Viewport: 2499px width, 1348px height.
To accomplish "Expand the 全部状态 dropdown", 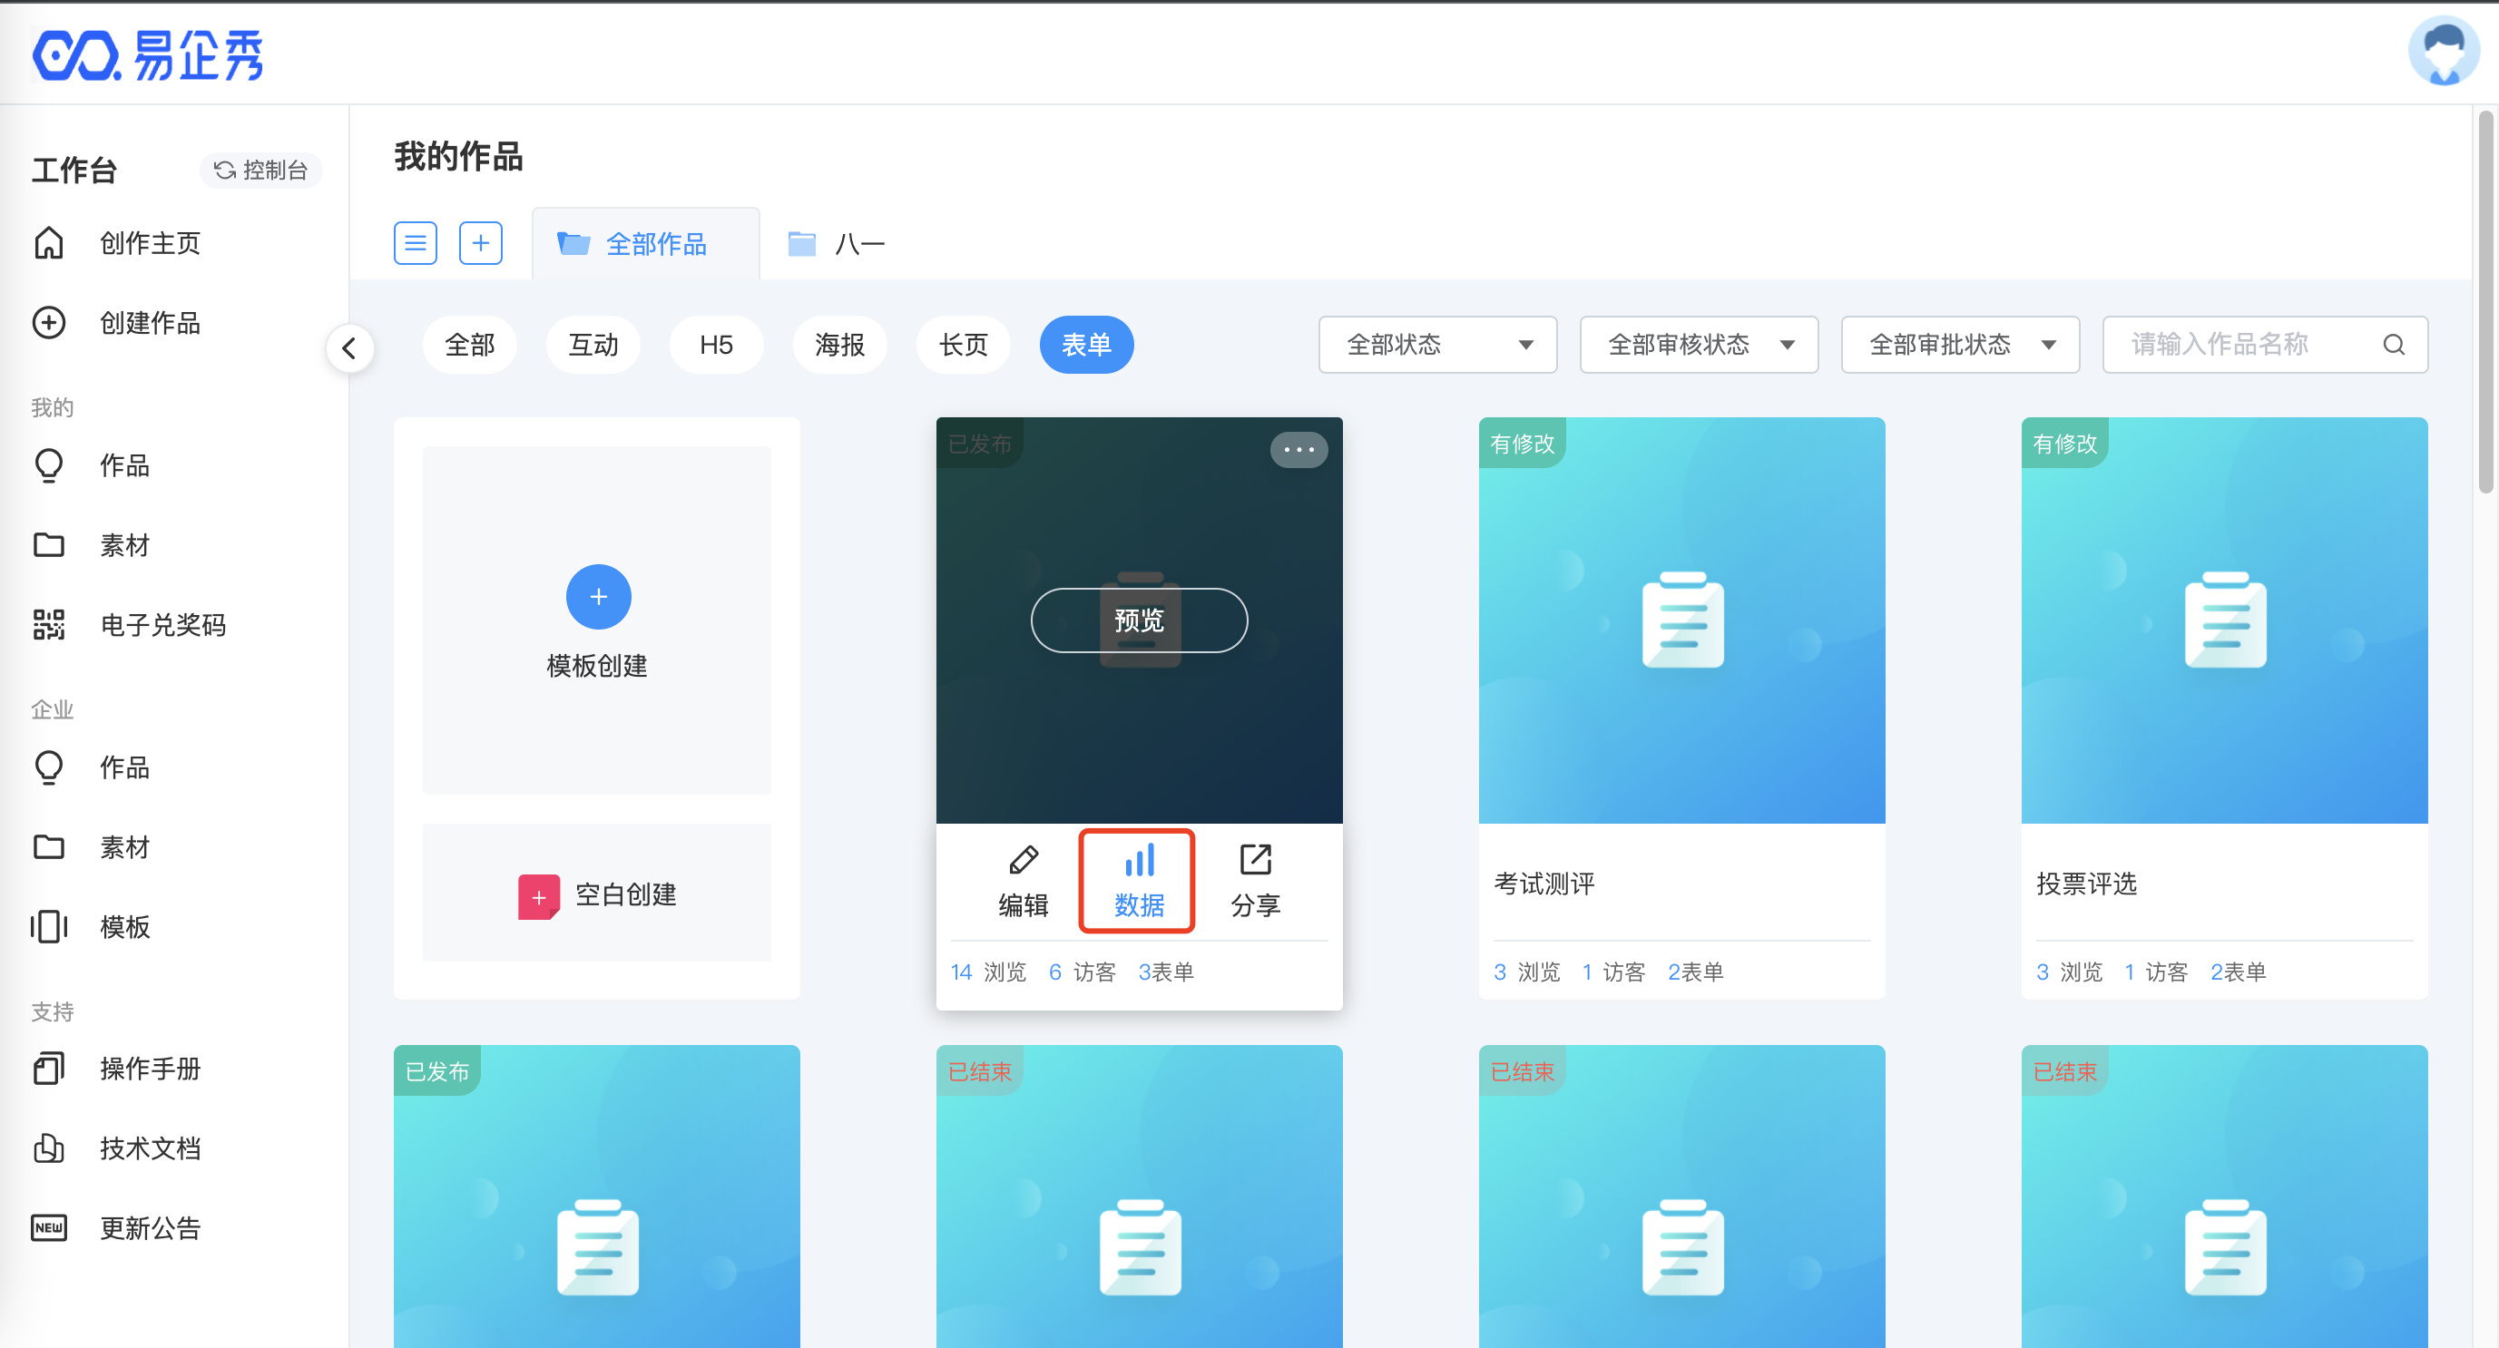I will click(1436, 345).
